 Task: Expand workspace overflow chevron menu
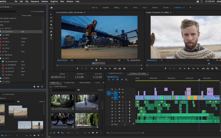190,7
